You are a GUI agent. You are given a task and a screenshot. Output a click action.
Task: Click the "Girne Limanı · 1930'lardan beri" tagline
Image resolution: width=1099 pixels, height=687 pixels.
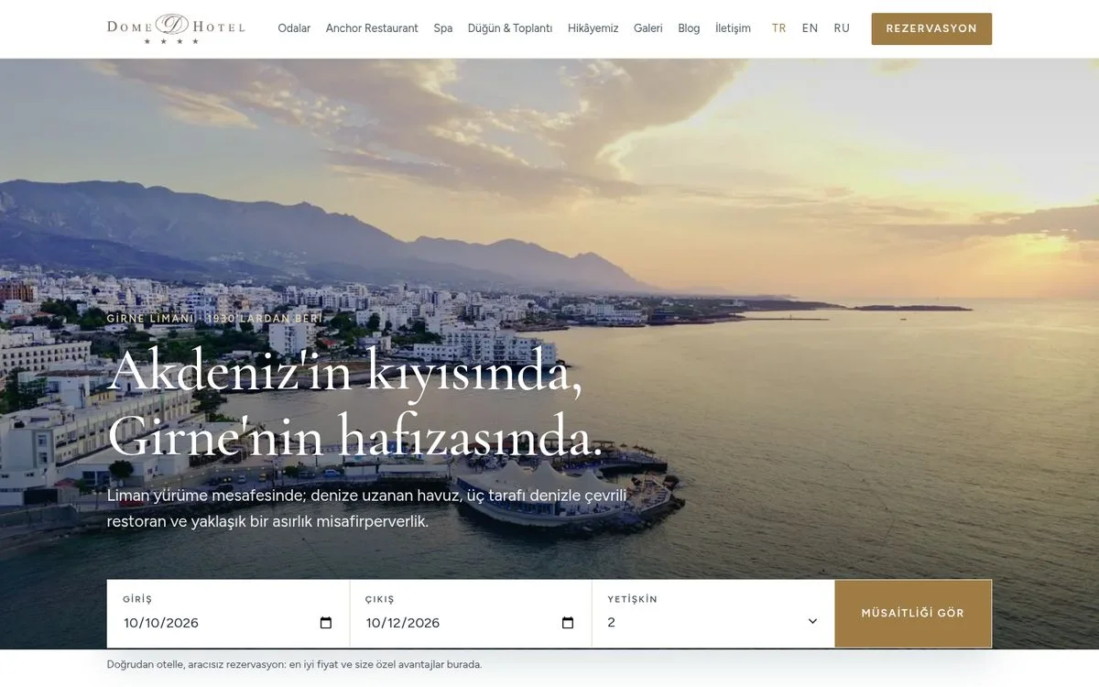(x=214, y=319)
